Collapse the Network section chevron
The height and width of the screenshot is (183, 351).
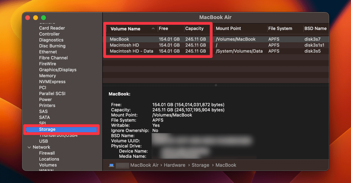tap(29, 147)
